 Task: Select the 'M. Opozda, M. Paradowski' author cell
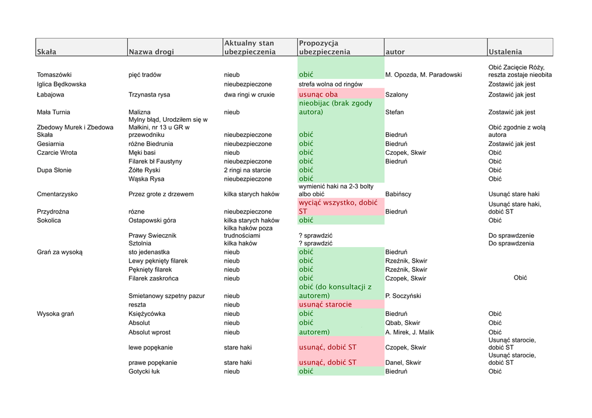[x=423, y=74]
